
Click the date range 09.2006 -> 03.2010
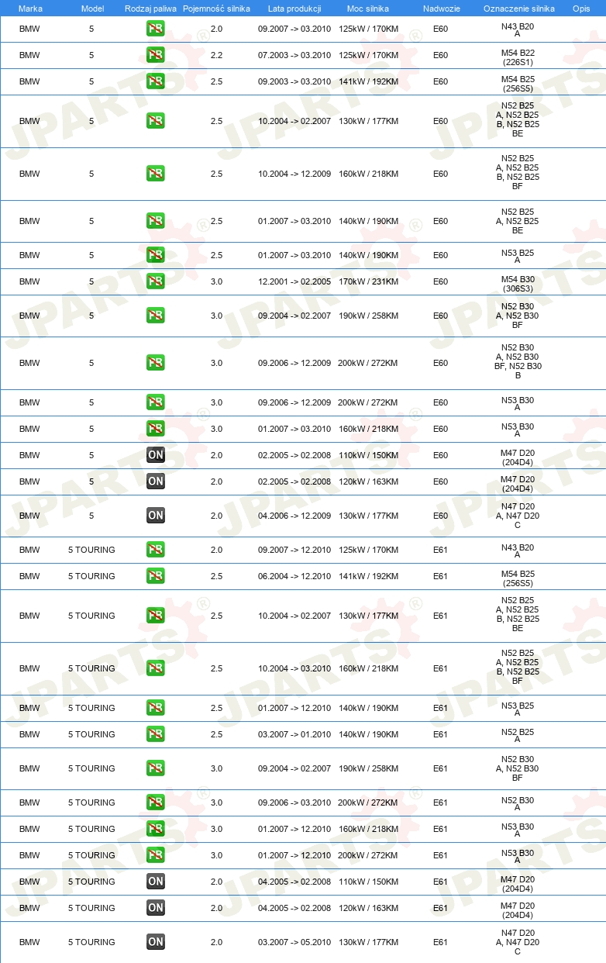pos(294,802)
